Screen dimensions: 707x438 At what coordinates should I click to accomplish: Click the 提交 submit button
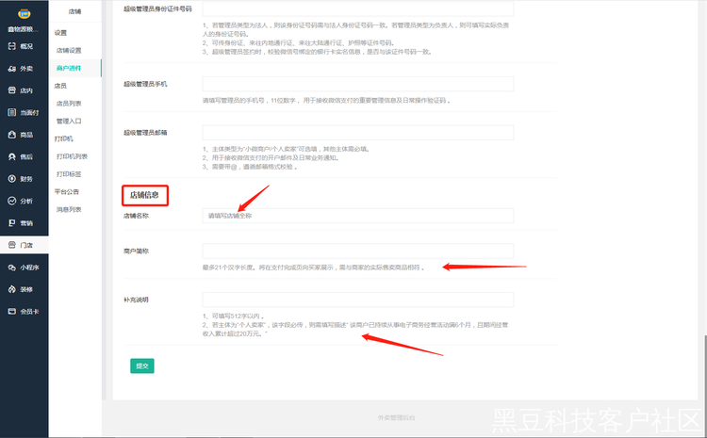(x=142, y=365)
